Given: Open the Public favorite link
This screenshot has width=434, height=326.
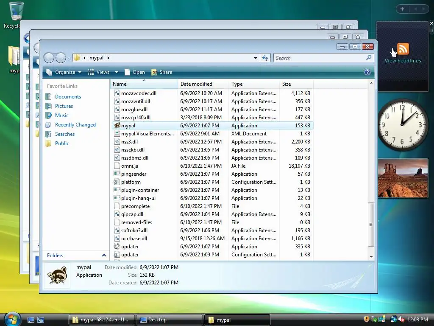Looking at the screenshot, I should [x=62, y=143].
